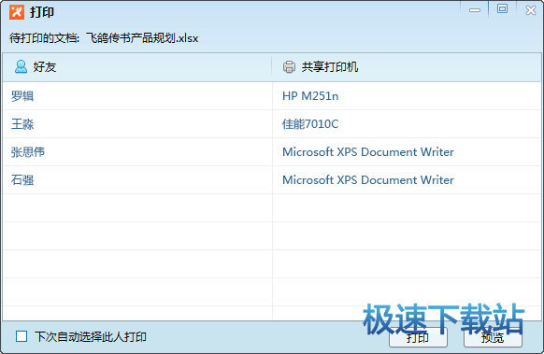
Task: Choose 张思伟's Microsoft XPS Document Writer
Action: pyautogui.click(x=368, y=152)
